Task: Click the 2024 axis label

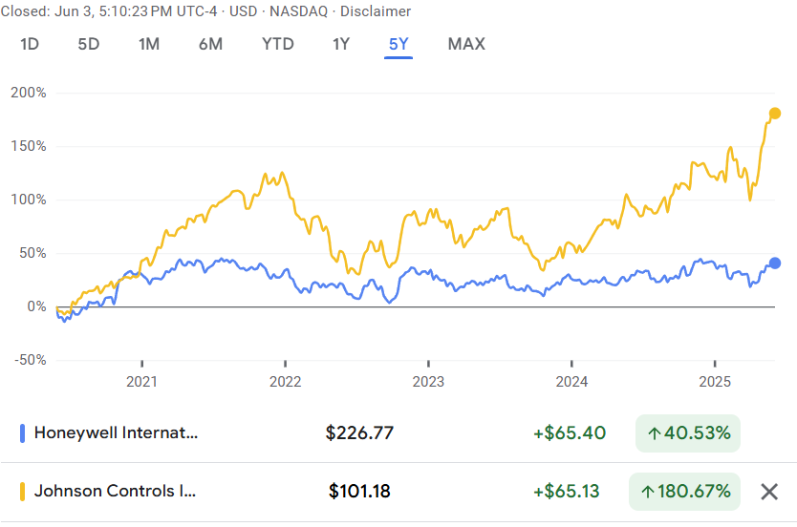Action: (571, 381)
